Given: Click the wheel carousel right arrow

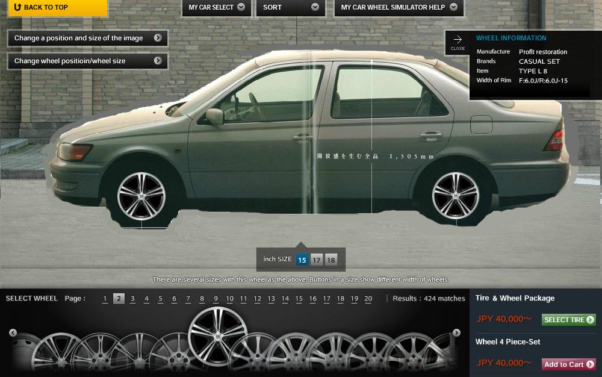Looking at the screenshot, I should coord(456,333).
